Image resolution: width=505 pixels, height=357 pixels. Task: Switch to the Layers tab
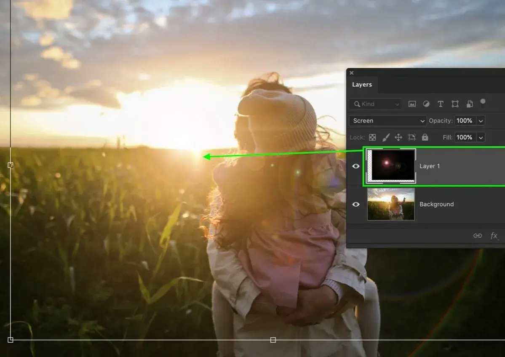[362, 85]
